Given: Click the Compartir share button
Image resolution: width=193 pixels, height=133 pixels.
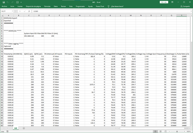Looking at the screenshot, I should [185, 6].
